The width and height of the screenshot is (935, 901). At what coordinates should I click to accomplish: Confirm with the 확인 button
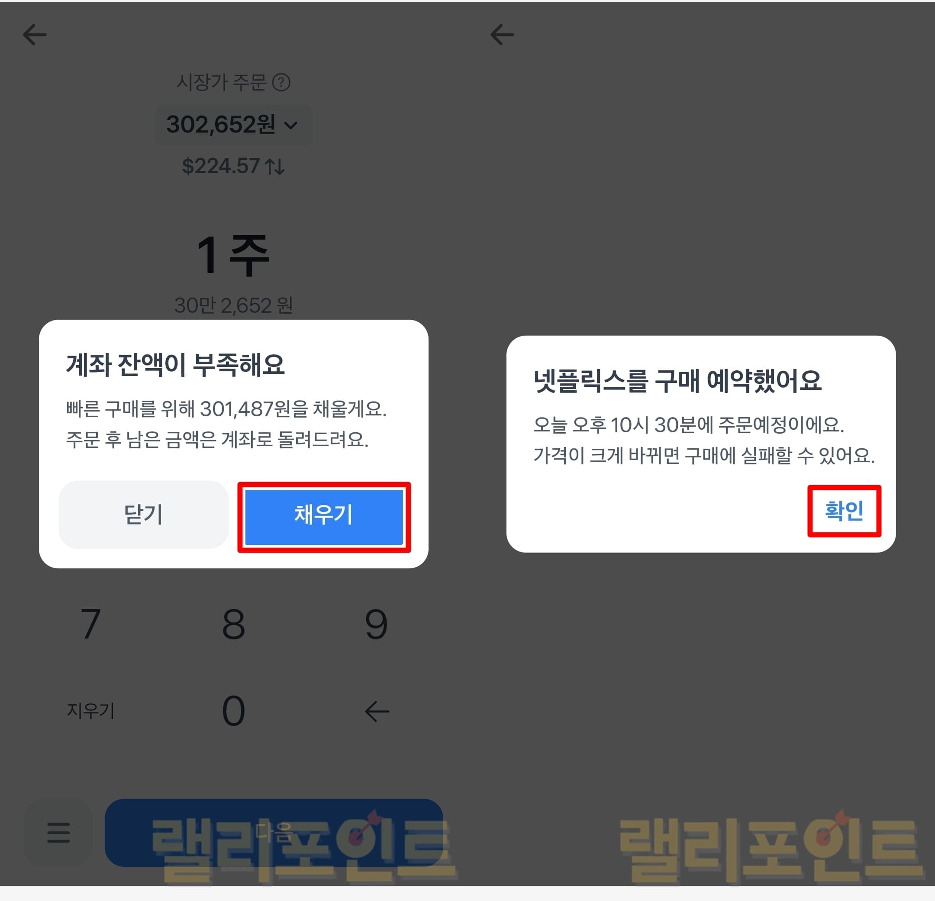(x=844, y=510)
